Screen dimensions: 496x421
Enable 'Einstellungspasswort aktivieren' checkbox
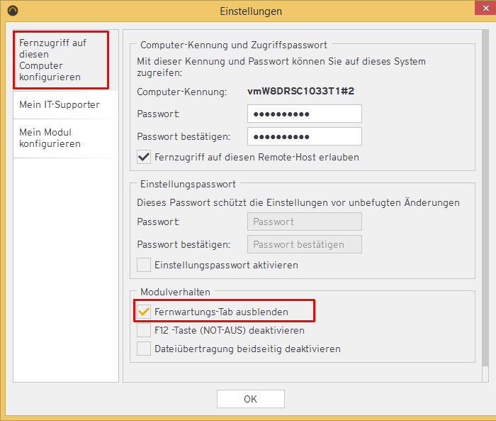(144, 265)
